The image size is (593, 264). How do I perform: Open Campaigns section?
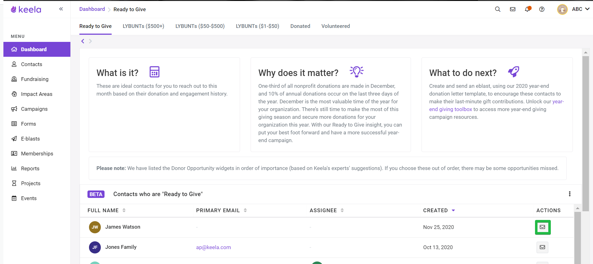(x=37, y=109)
